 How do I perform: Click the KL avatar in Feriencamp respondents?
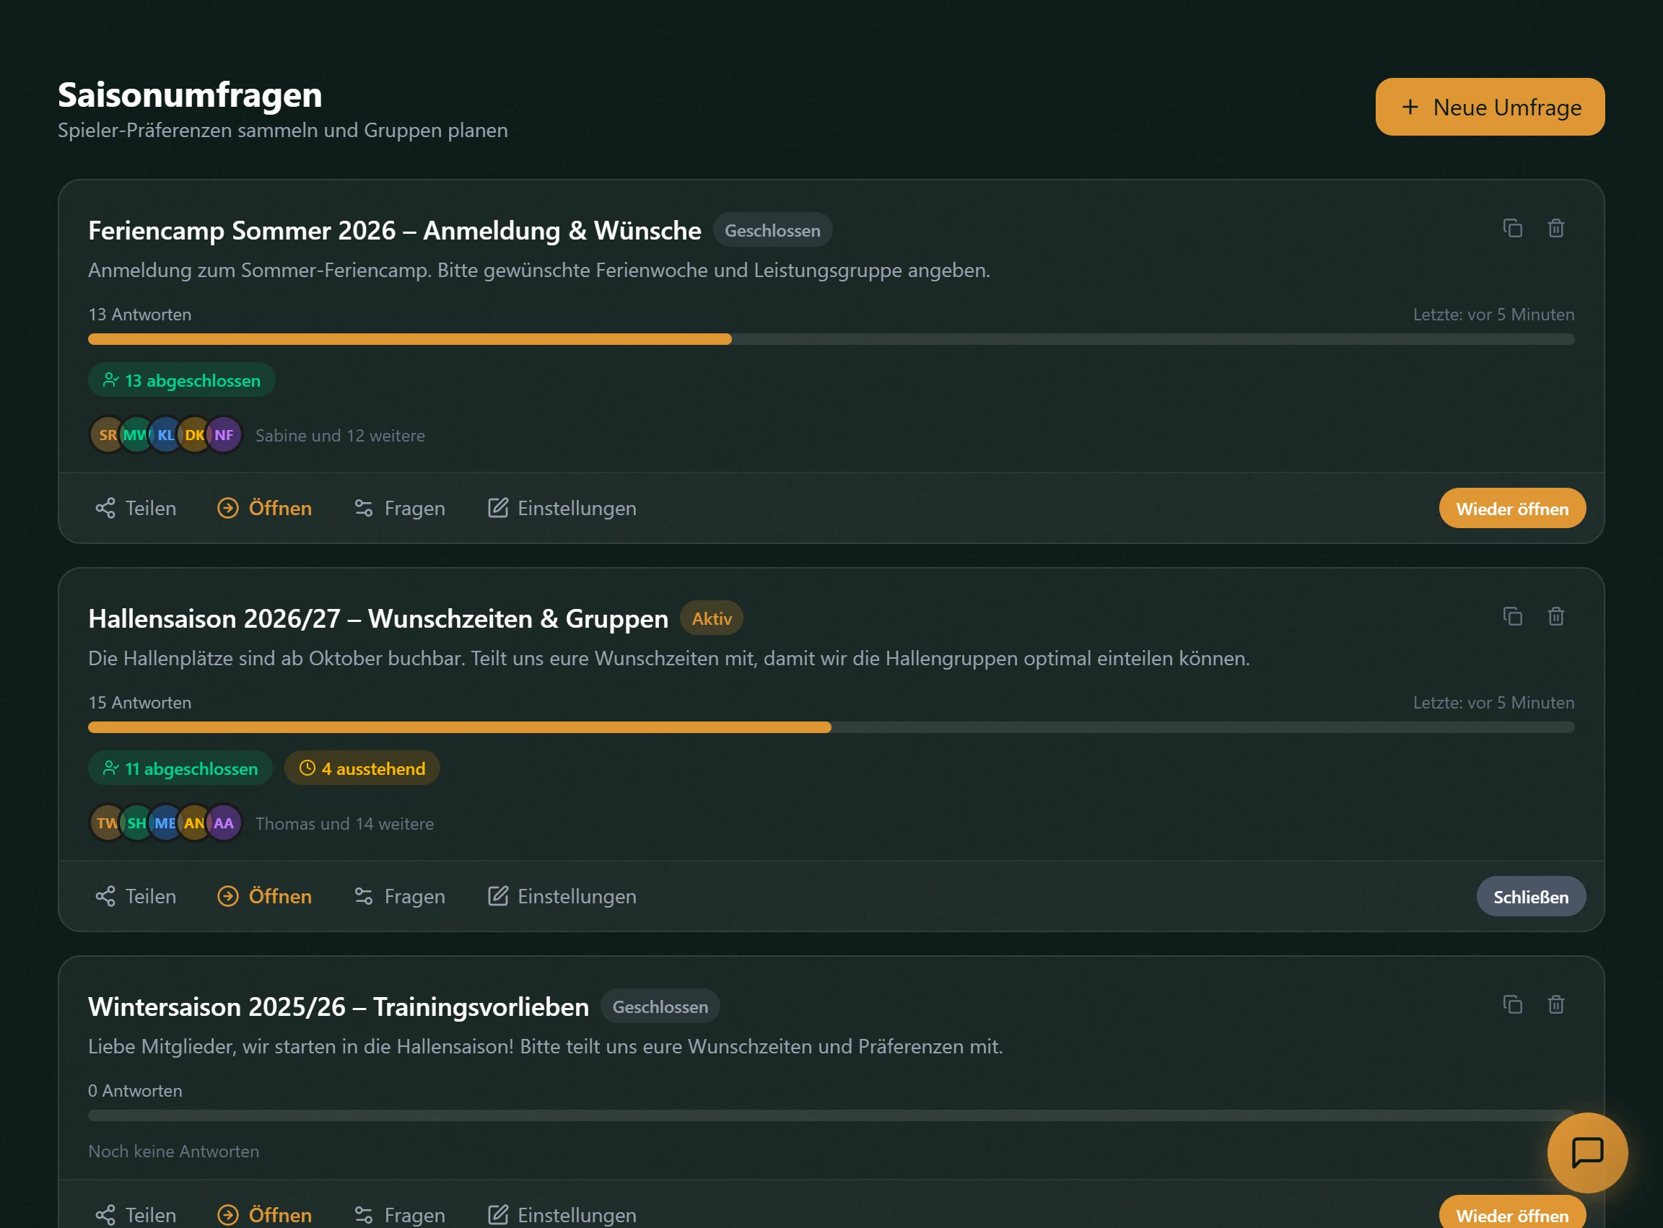(165, 435)
